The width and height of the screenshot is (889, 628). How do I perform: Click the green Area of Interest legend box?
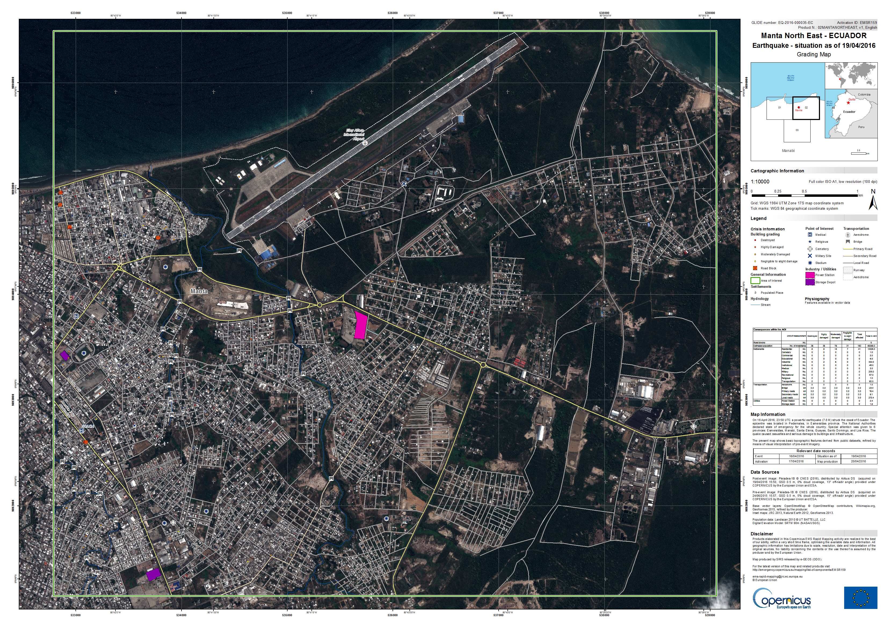point(755,280)
